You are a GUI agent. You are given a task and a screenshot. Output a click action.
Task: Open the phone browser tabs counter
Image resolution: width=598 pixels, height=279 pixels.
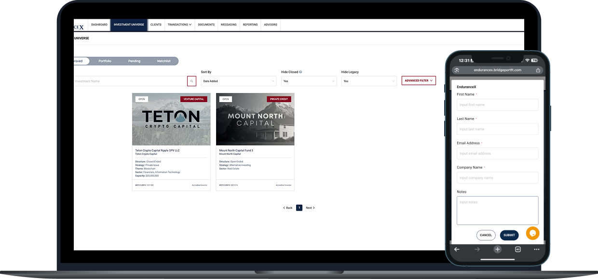click(x=517, y=249)
